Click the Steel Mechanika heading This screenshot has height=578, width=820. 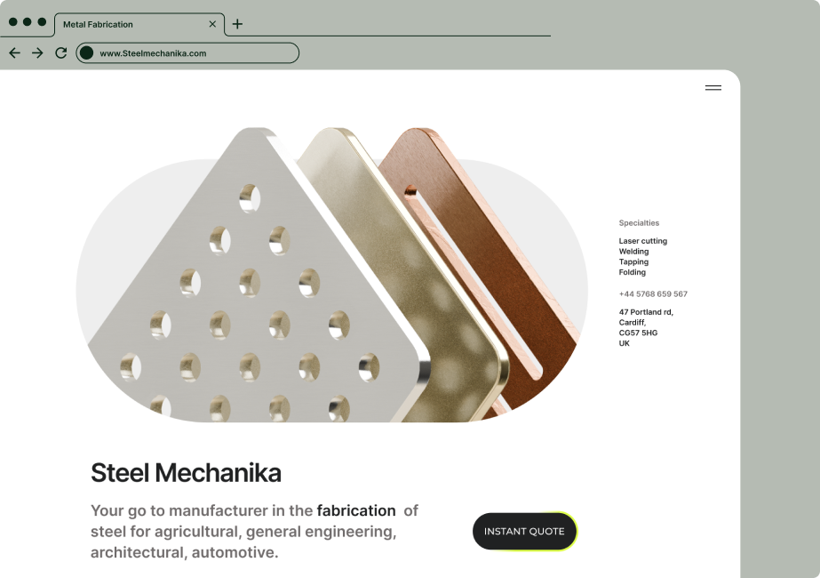(187, 473)
